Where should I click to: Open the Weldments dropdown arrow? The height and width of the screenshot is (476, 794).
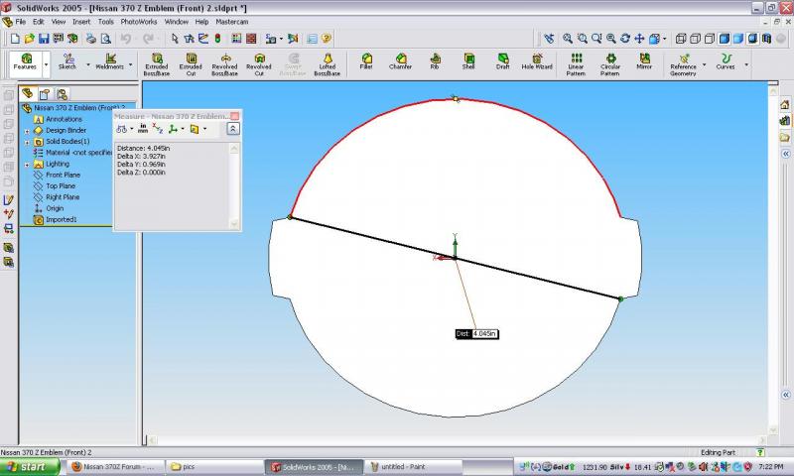click(x=131, y=64)
